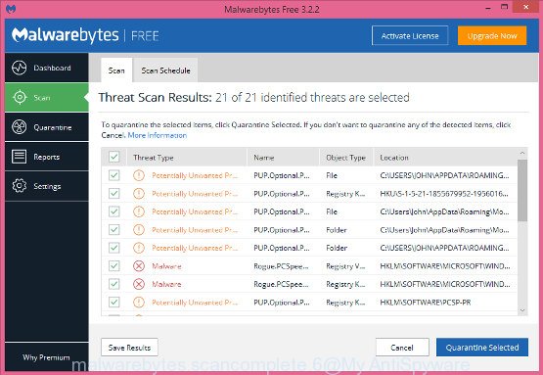The height and width of the screenshot is (375, 543).
Task: Open Dashboard from the sidebar
Action: click(x=47, y=68)
